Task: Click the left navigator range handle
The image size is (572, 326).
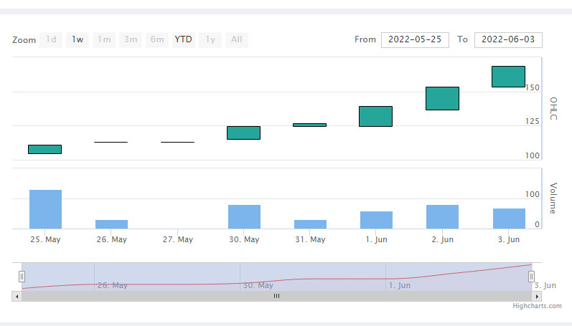Action: 22,277
